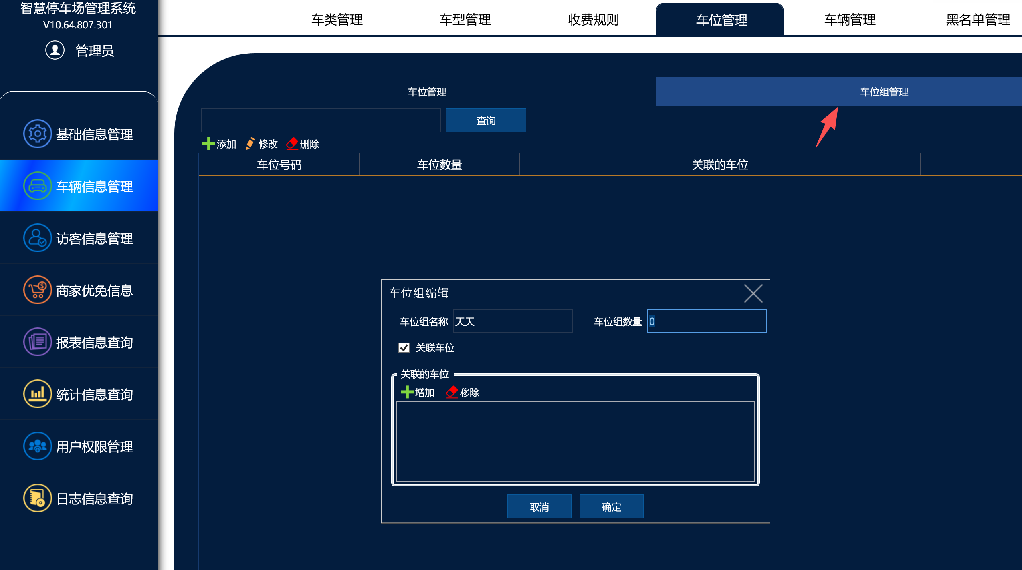Click the green plus 增加 icon in dialog
This screenshot has width=1022, height=570.
tap(407, 392)
